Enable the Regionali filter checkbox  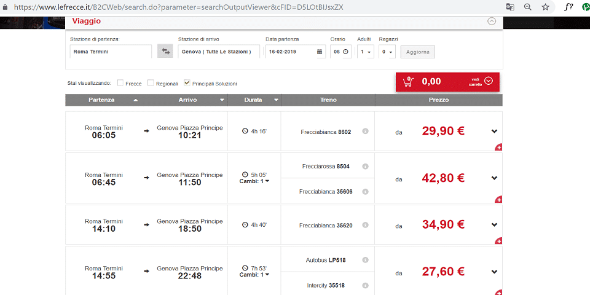pyautogui.click(x=151, y=83)
